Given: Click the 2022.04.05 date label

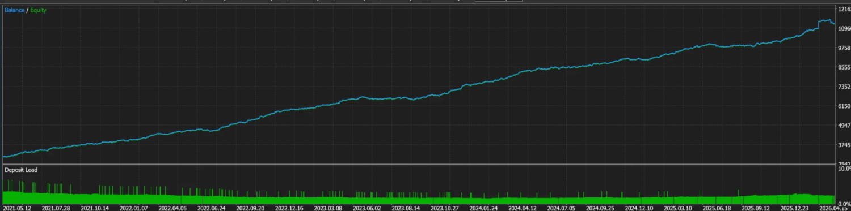Looking at the screenshot, I should tap(172, 208).
